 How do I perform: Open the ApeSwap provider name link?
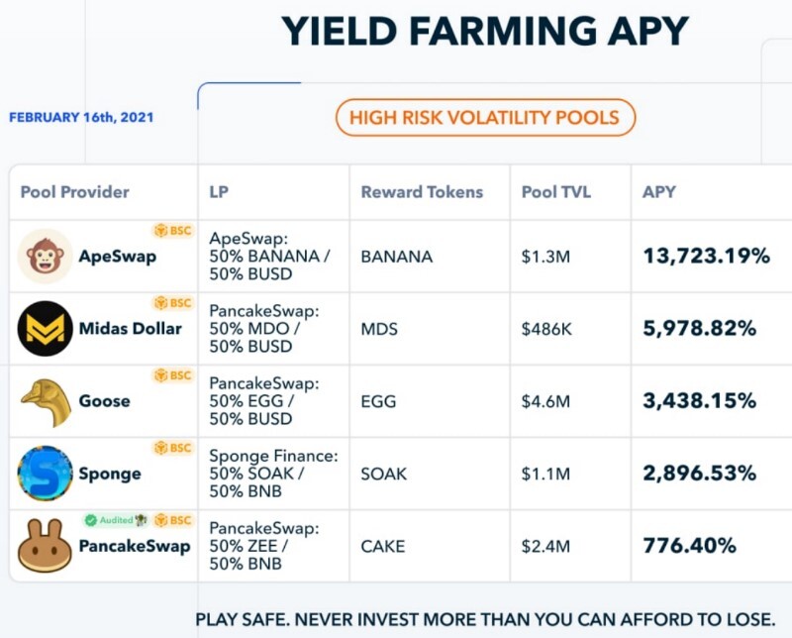coord(117,257)
